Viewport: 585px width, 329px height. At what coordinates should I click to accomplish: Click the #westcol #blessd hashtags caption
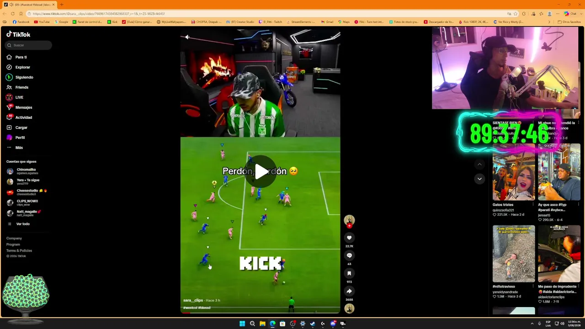(x=197, y=308)
